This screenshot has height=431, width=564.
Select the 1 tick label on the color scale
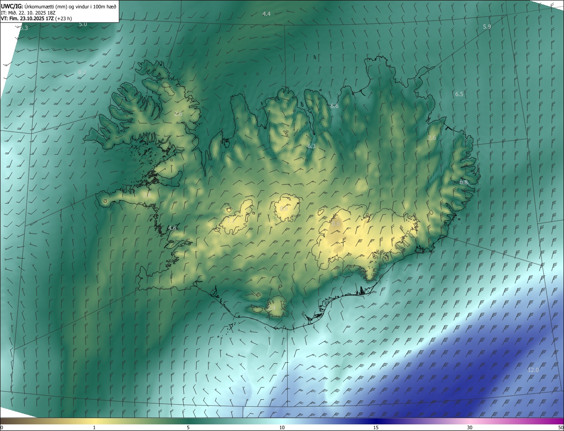pos(94,427)
